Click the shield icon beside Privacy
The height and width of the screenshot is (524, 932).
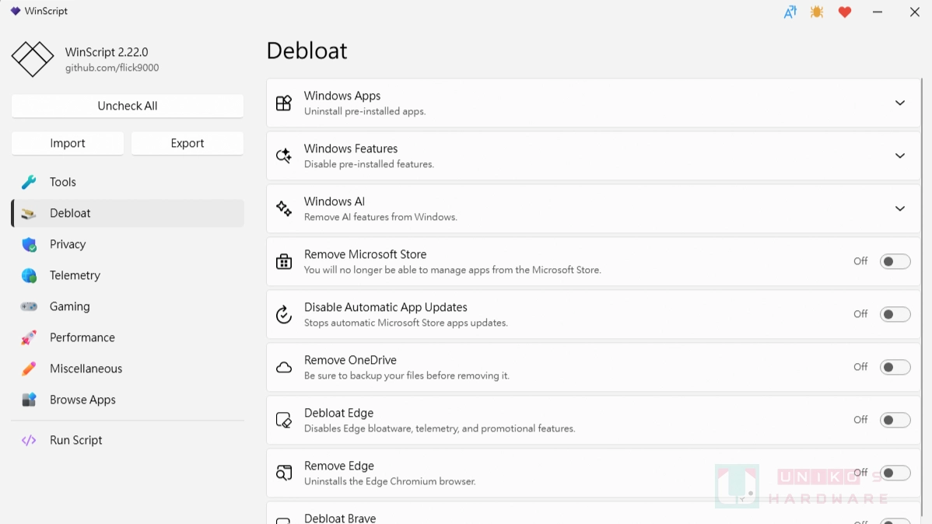29,244
